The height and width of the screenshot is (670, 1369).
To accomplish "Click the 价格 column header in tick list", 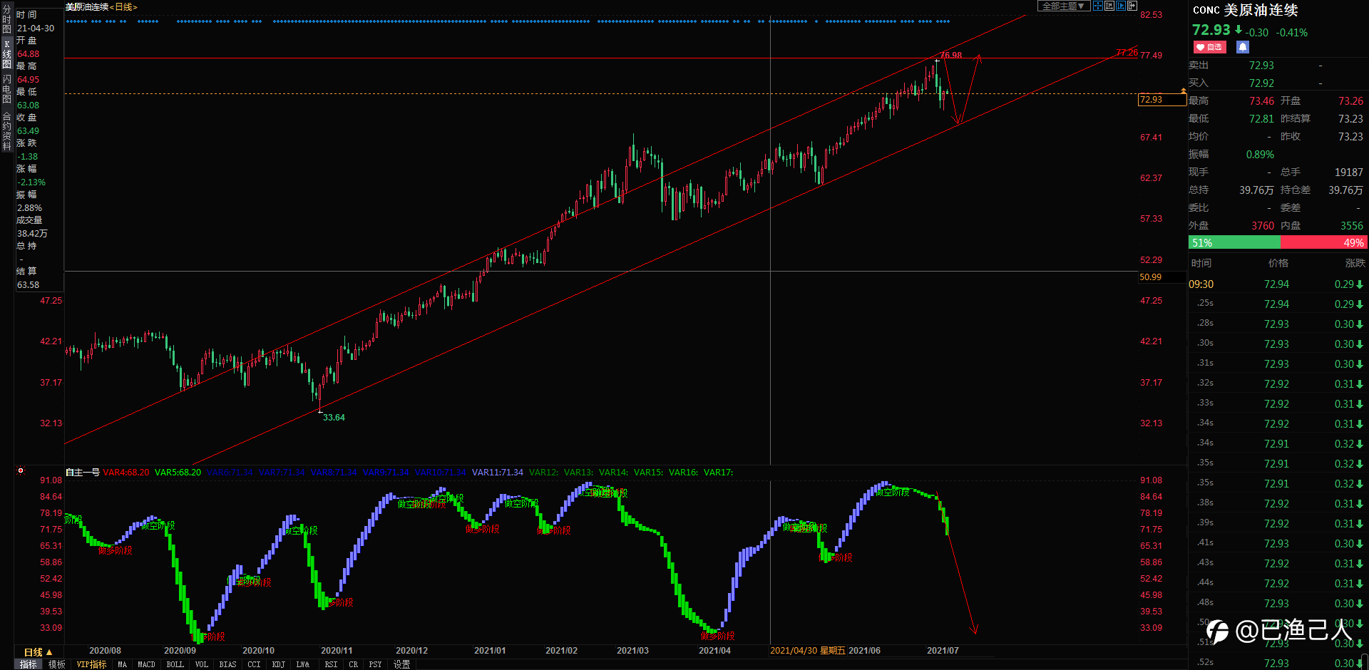I will [x=1278, y=263].
